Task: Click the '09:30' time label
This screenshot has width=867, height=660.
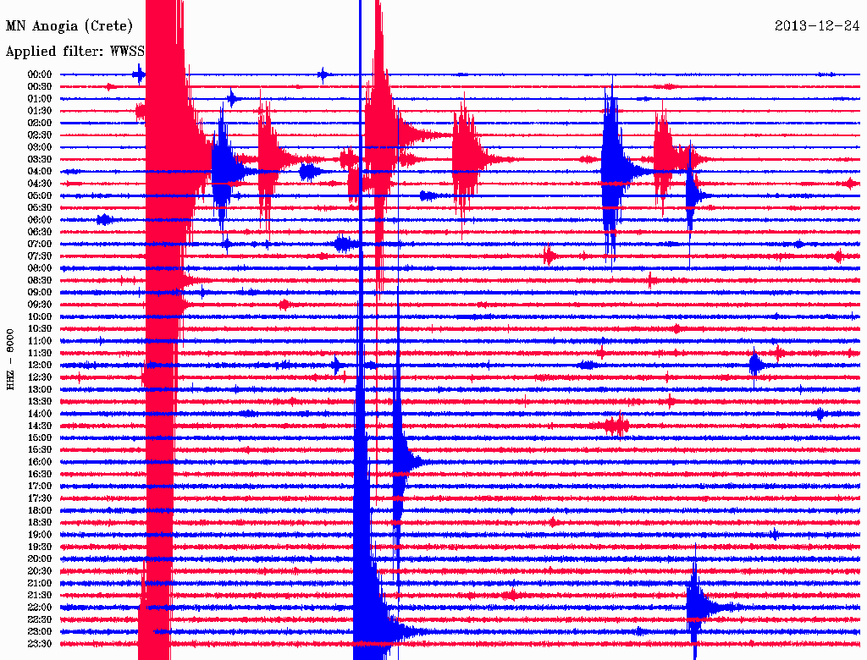Action: pyautogui.click(x=40, y=305)
